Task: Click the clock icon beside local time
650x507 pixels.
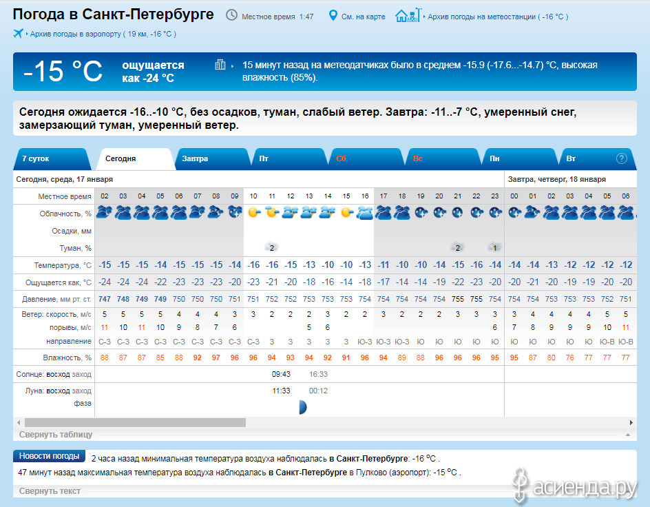Action: (x=231, y=15)
